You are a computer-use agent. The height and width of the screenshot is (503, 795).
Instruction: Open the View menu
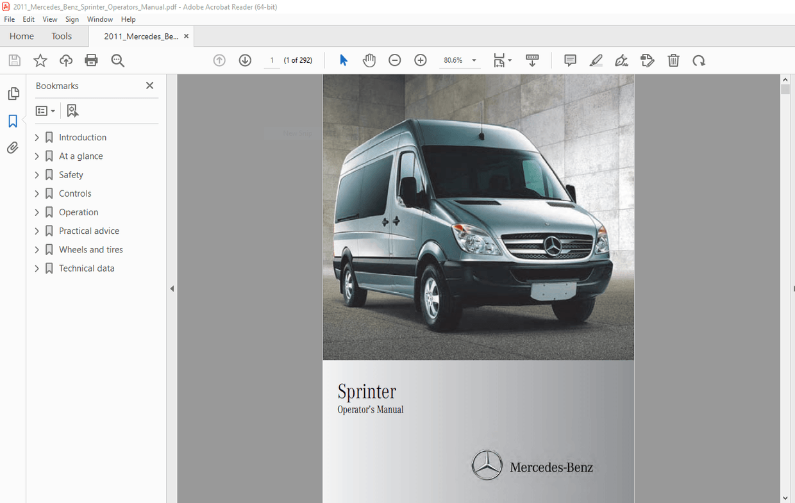tap(49, 19)
